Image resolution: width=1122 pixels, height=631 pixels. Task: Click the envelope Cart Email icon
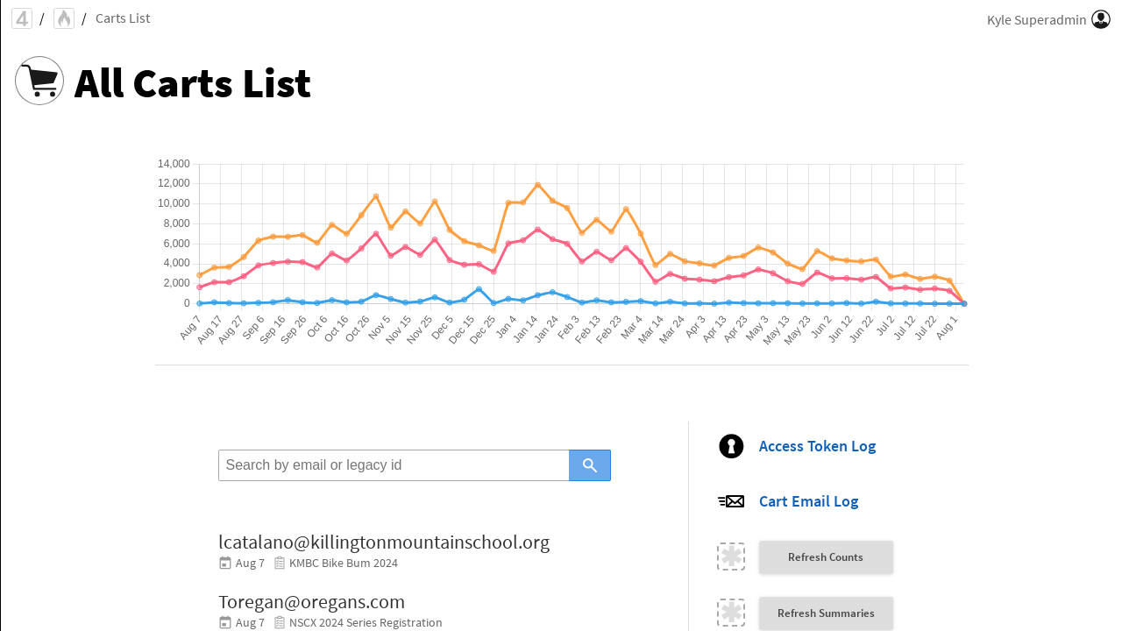click(731, 501)
